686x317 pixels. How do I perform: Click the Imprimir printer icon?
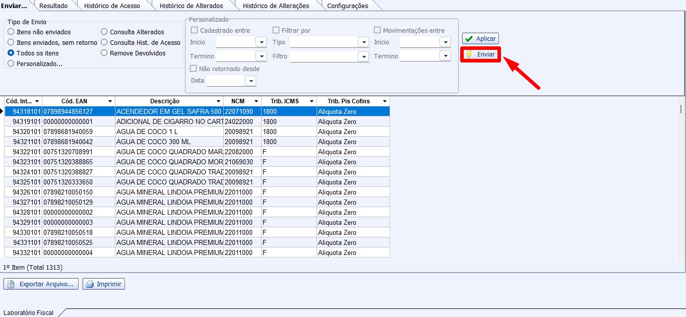[x=90, y=284]
